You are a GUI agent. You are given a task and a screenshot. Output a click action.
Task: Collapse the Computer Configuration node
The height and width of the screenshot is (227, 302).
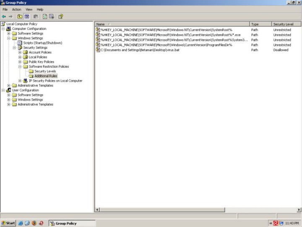click(3, 29)
